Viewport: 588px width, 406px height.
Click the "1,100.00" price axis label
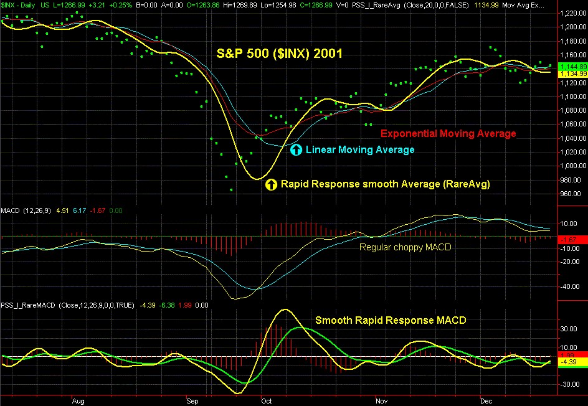click(x=573, y=97)
